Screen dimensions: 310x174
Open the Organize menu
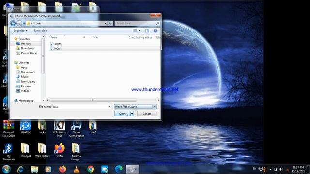click(20, 31)
